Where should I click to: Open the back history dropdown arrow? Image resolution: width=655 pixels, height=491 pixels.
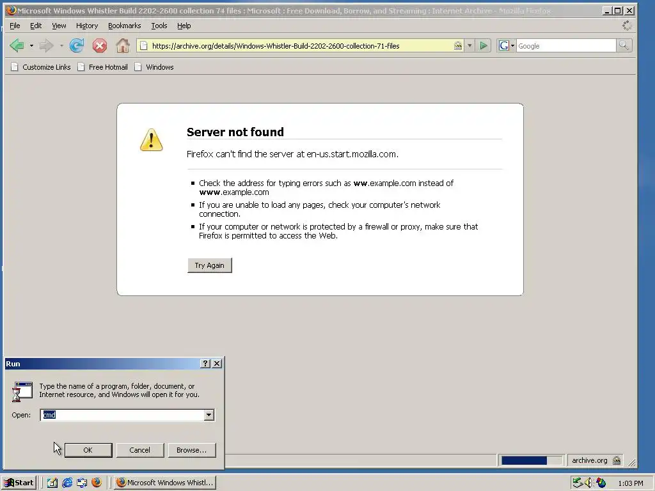pos(31,45)
